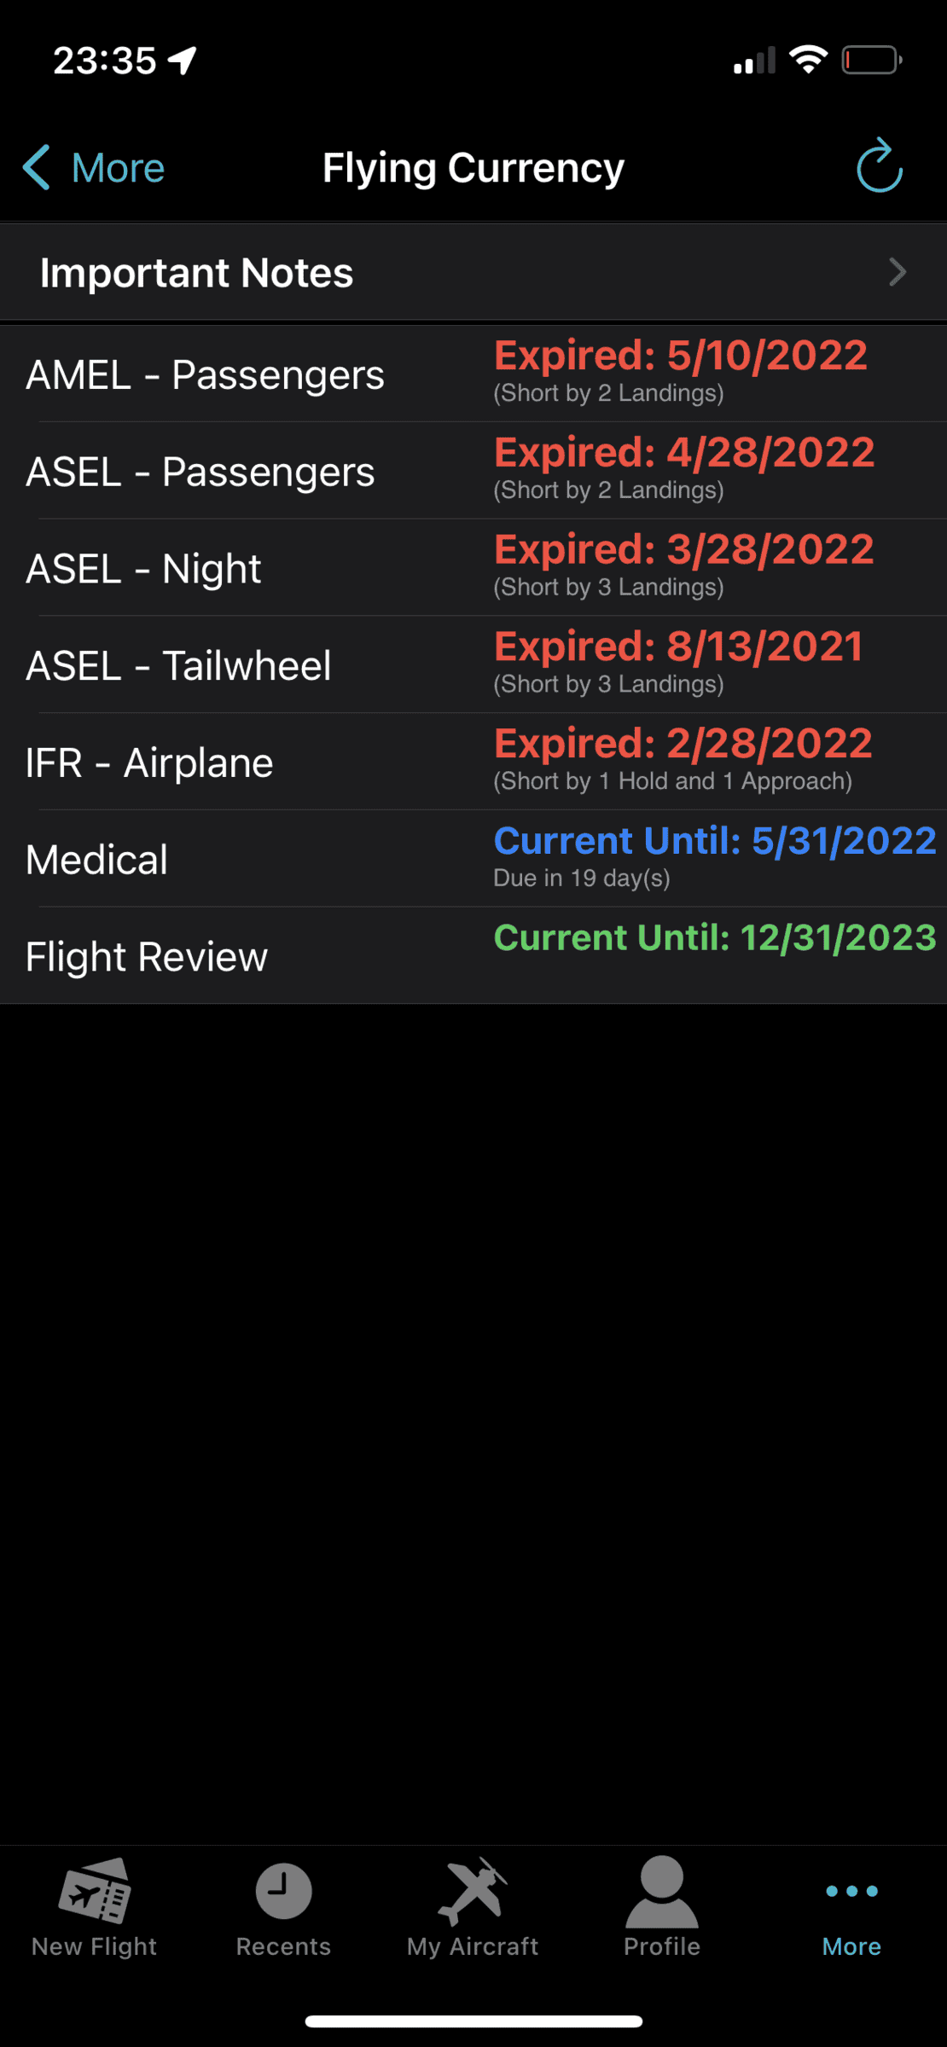Open ASEL - Tailwheel currency entry
The height and width of the screenshot is (2047, 947).
coord(473,665)
